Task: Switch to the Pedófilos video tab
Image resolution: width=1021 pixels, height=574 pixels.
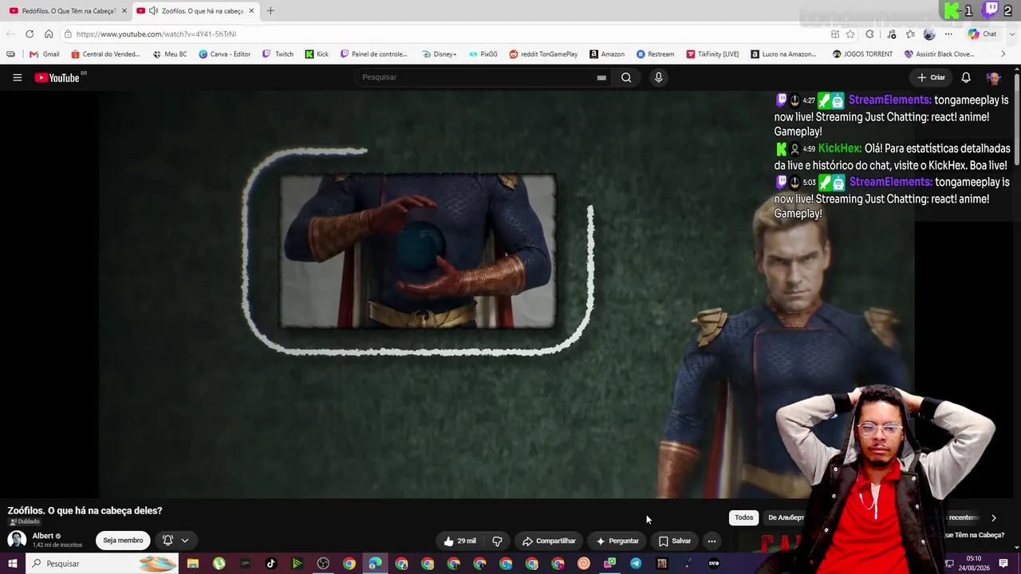Action: pyautogui.click(x=67, y=10)
